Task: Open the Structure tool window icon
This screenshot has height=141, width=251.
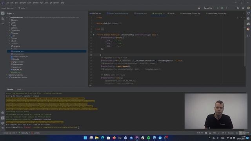Action: [3, 19]
